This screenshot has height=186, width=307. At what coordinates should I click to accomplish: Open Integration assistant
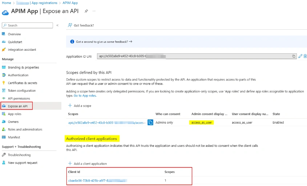coord(22,50)
